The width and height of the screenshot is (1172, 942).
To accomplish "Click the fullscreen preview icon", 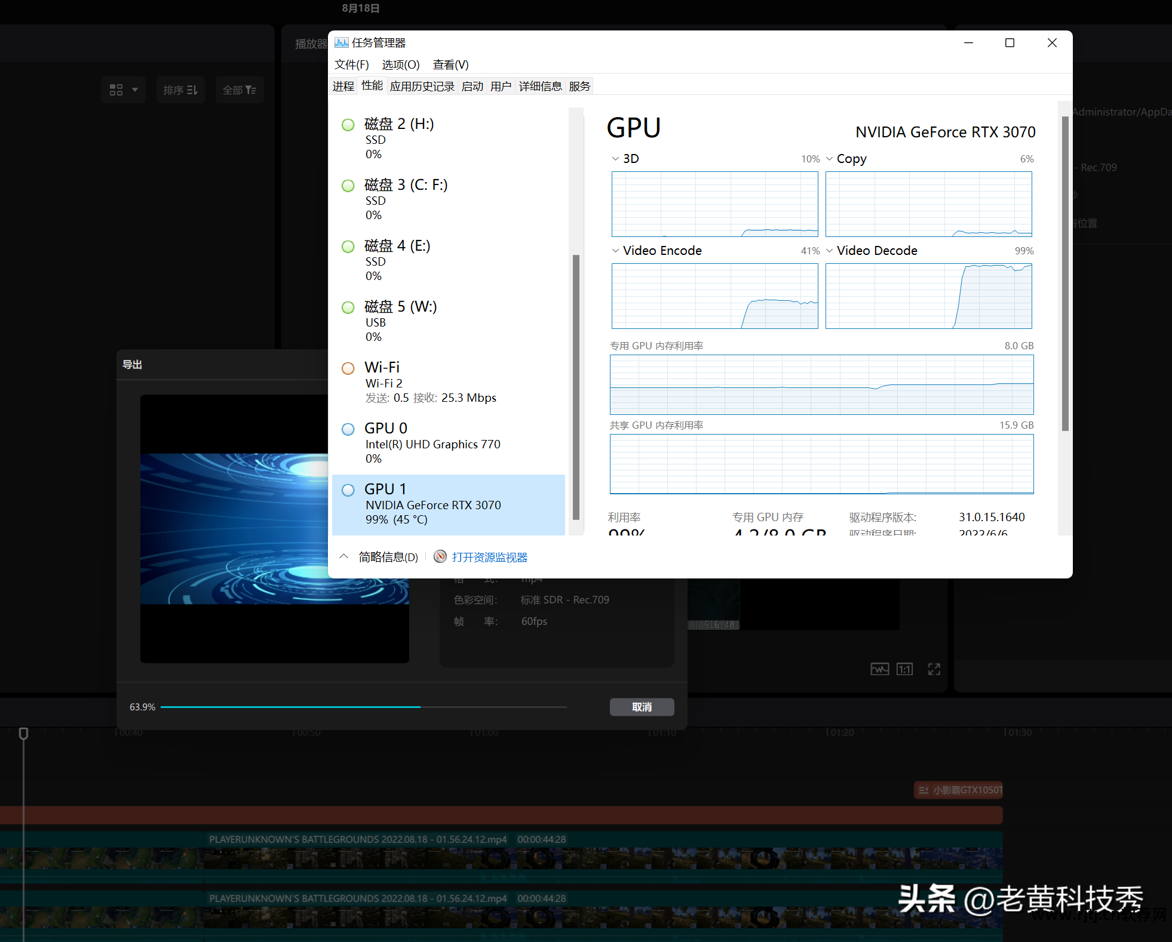I will click(x=934, y=669).
